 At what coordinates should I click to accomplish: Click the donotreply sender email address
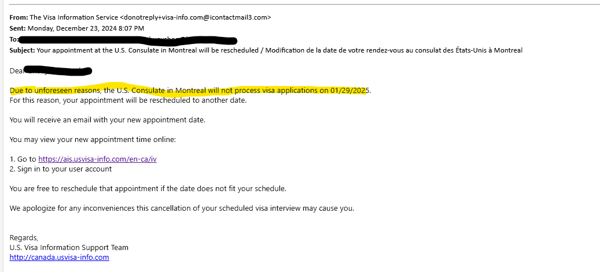[196, 17]
